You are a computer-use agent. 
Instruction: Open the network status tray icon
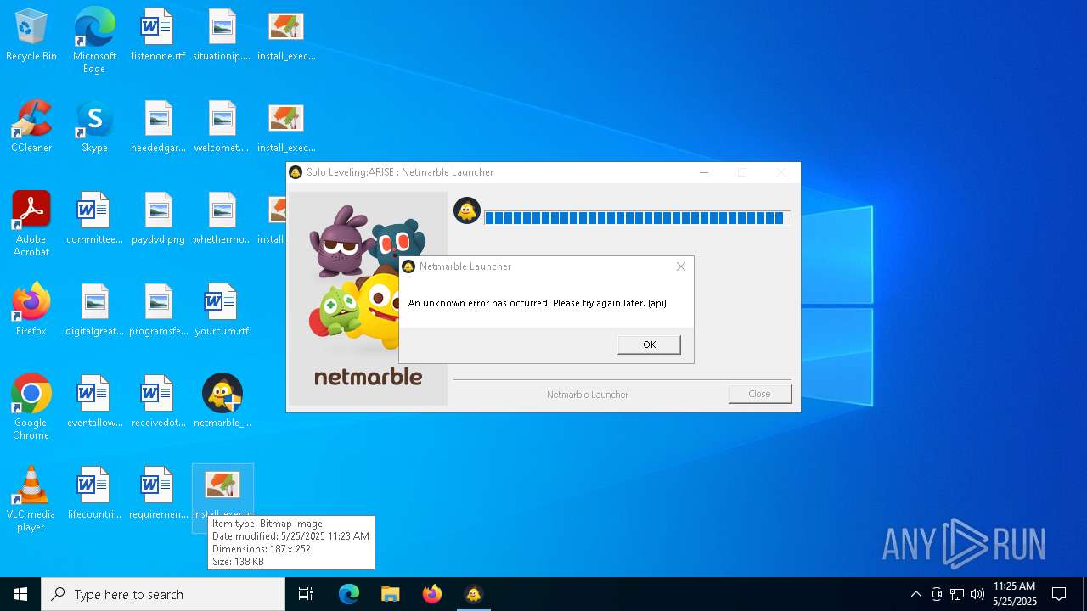[957, 594]
